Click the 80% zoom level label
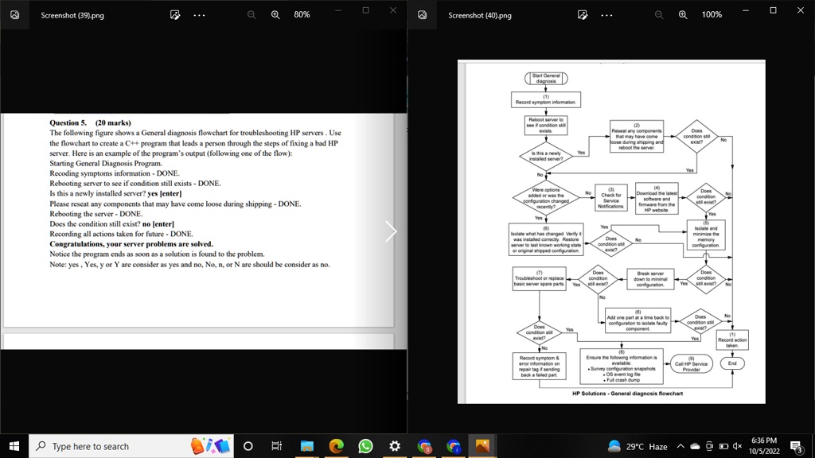The image size is (815, 458). (x=302, y=14)
